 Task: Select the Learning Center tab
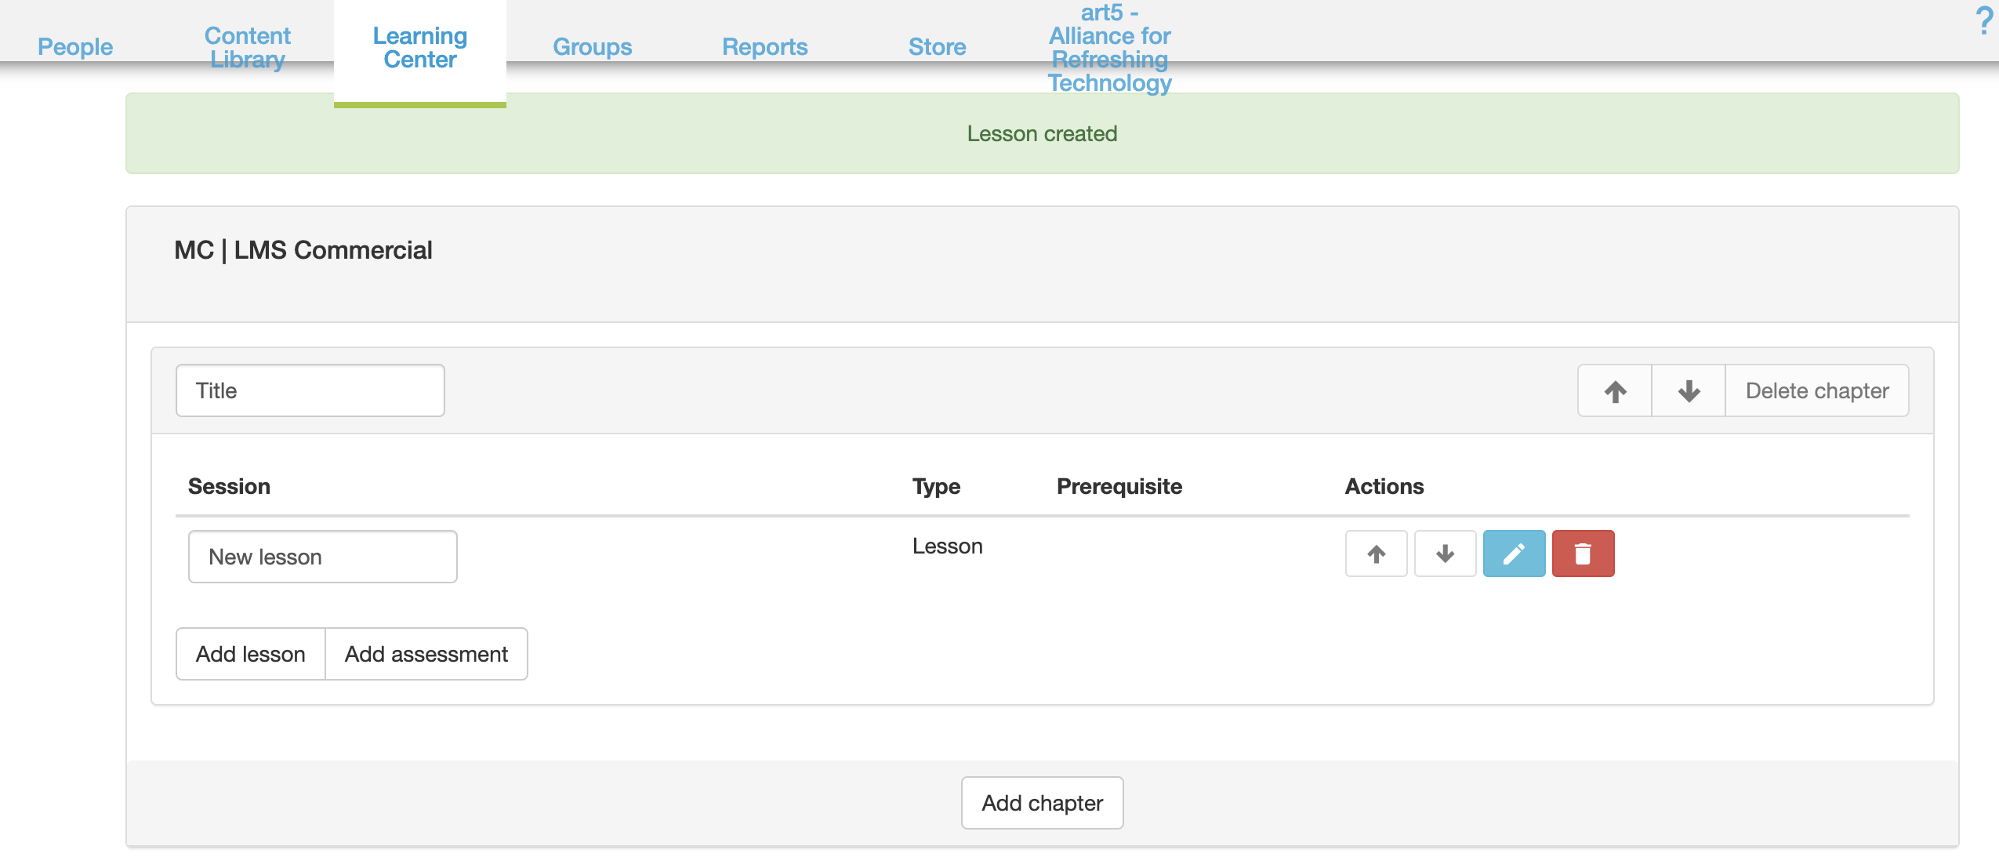click(419, 47)
